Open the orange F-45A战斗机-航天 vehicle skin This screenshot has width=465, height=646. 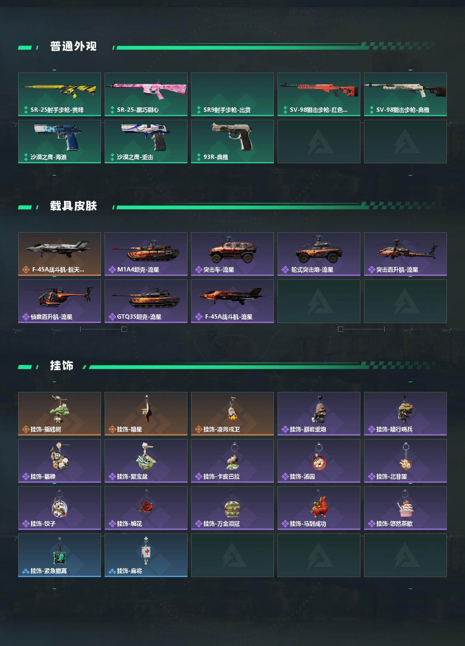[x=60, y=254]
